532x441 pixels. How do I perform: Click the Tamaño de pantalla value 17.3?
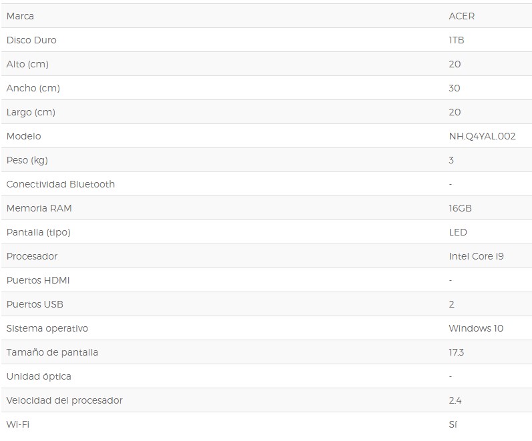[x=457, y=352]
